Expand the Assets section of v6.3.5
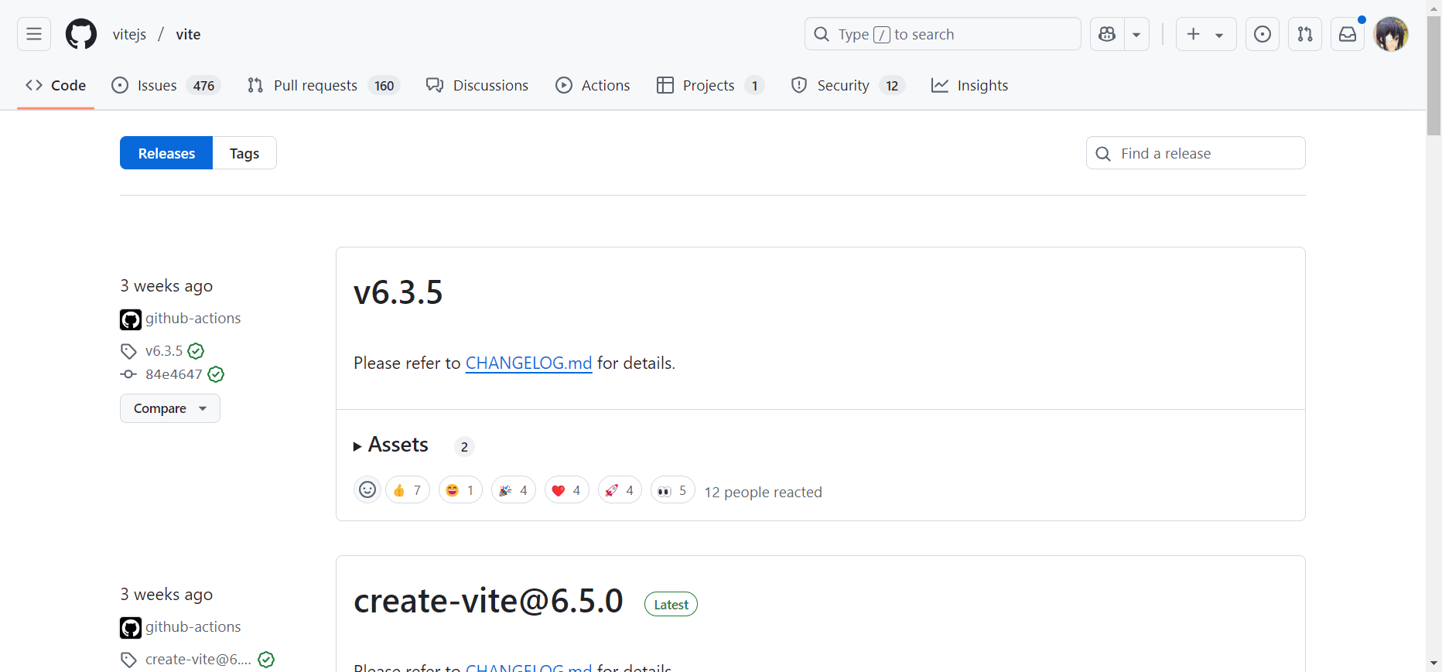This screenshot has width=1442, height=672. click(391, 445)
